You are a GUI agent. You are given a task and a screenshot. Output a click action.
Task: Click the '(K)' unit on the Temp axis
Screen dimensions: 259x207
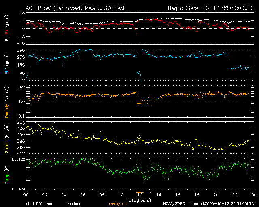pos(7,169)
